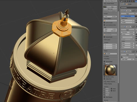Collapse the Item panel
Viewport: 137px width, 102px height.
pos(104,51)
